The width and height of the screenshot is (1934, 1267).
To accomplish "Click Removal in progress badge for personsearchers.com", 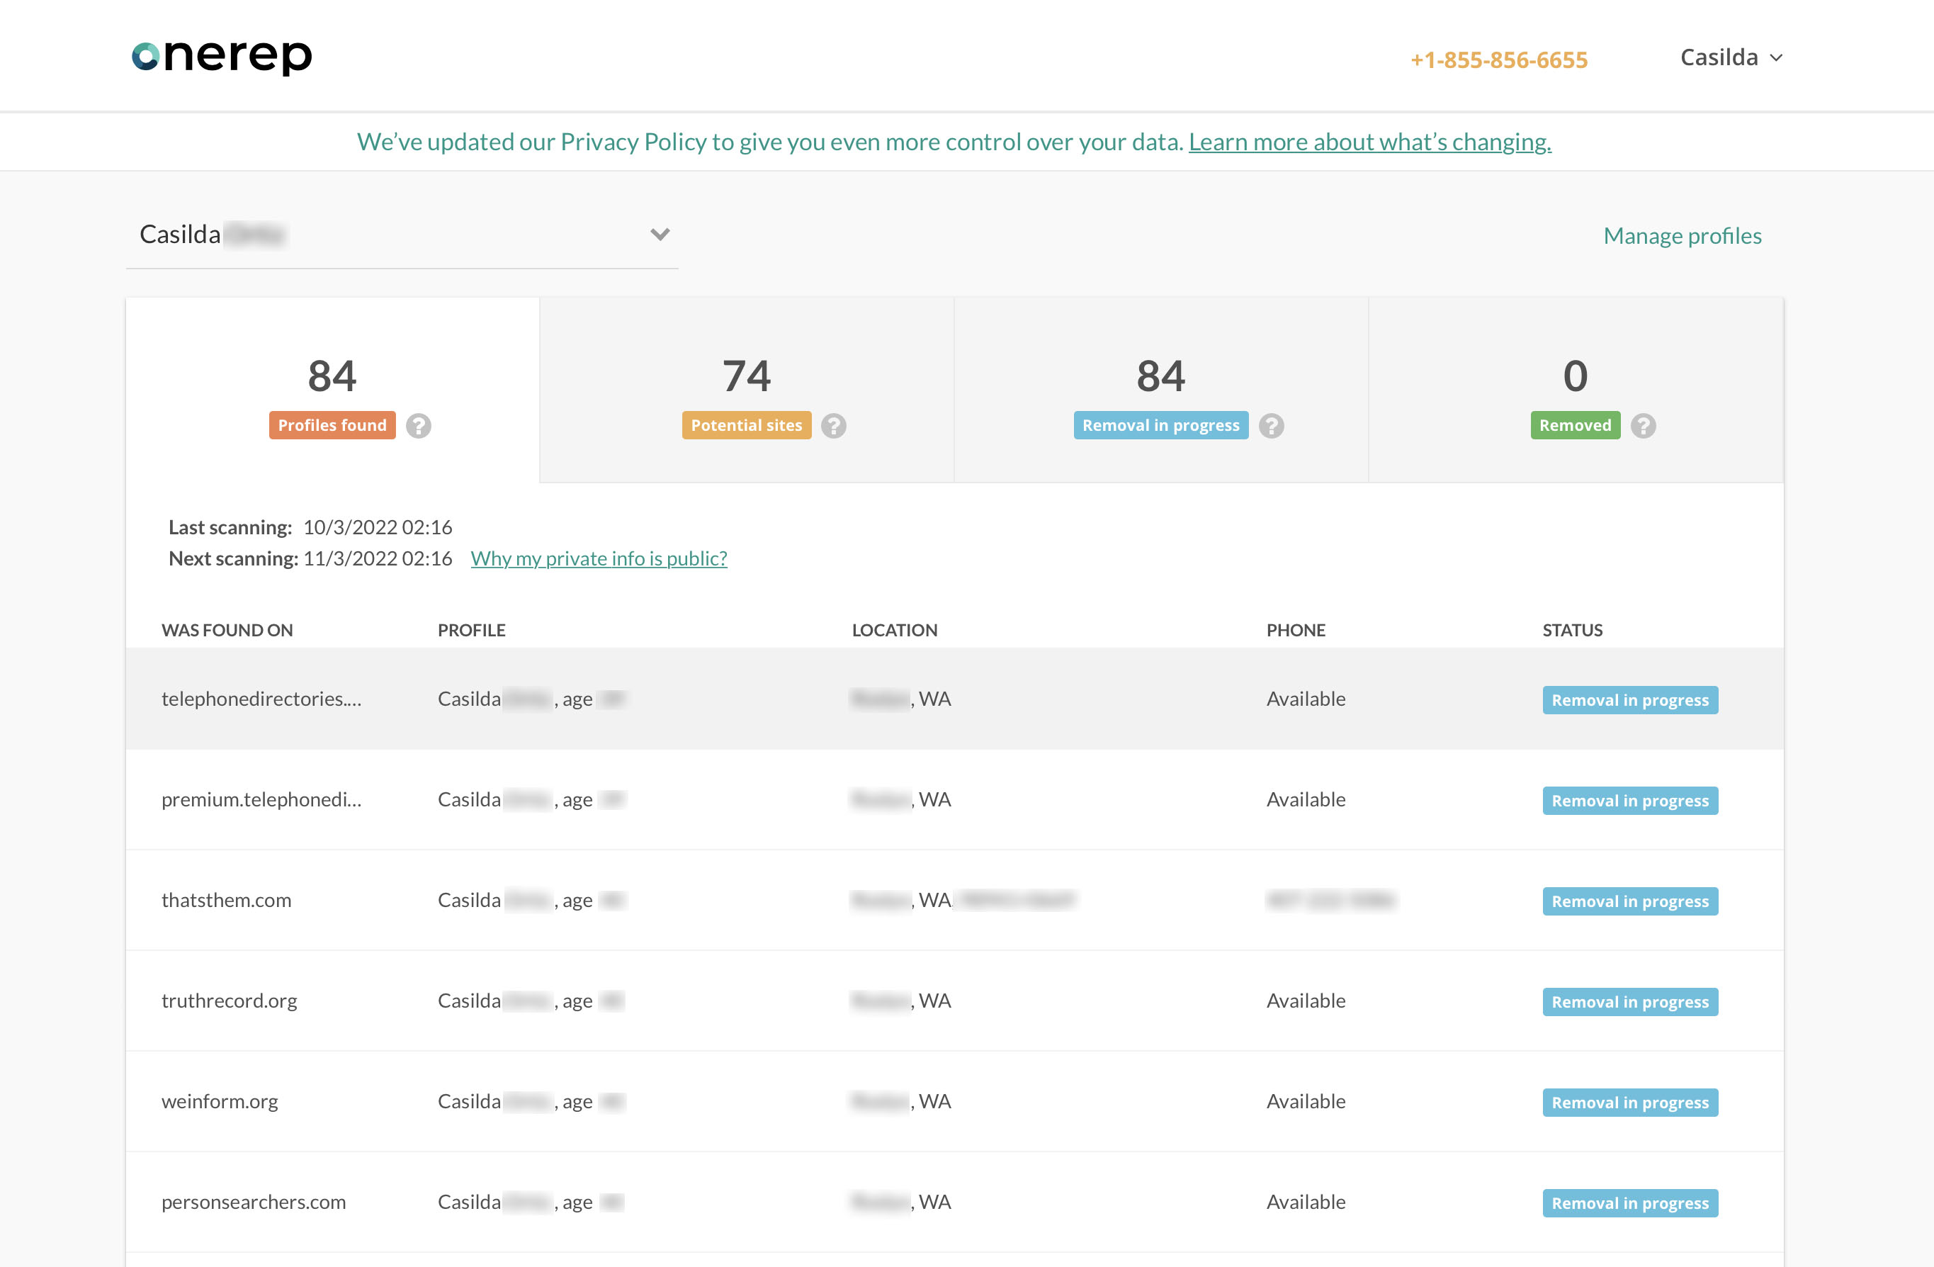I will point(1629,1203).
